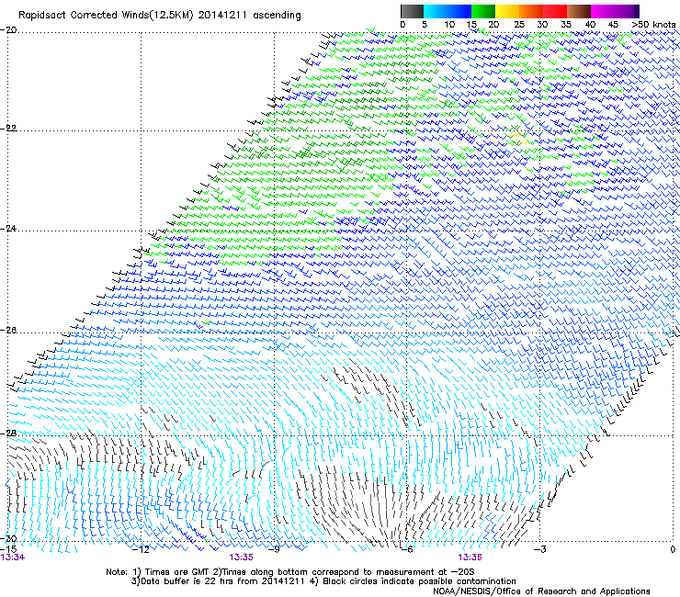Click the legend label '25'

519,25
